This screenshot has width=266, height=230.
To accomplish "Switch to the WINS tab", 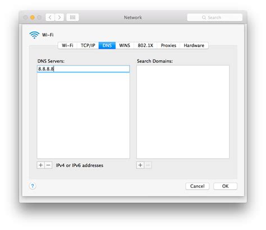I will (x=125, y=45).
